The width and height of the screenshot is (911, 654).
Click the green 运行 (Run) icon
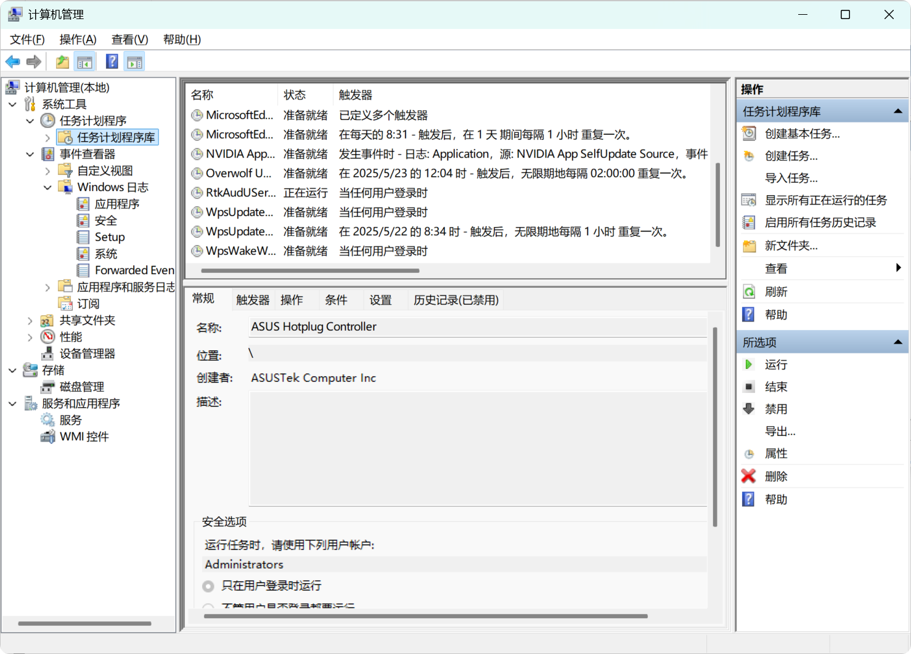(x=749, y=365)
